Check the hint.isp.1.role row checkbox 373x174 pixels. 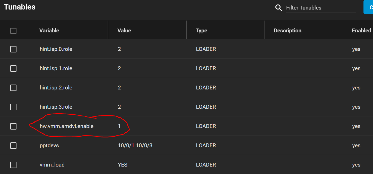point(13,68)
